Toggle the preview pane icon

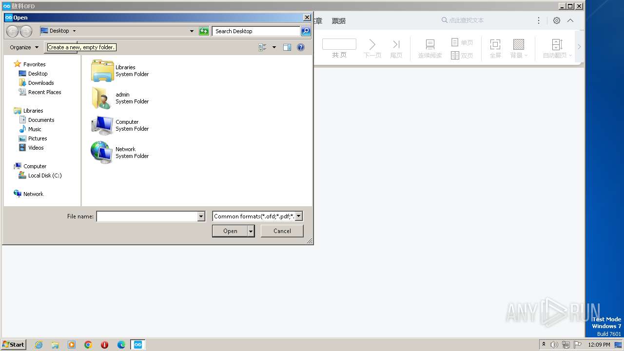click(x=287, y=47)
